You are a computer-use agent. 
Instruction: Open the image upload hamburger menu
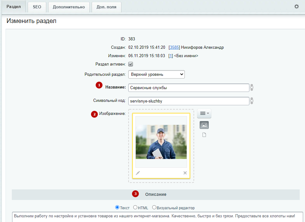point(204,113)
